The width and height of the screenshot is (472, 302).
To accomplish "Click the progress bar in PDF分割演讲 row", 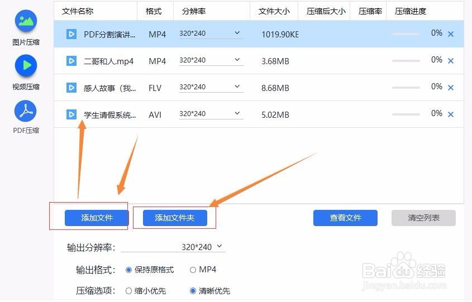I will [x=406, y=34].
